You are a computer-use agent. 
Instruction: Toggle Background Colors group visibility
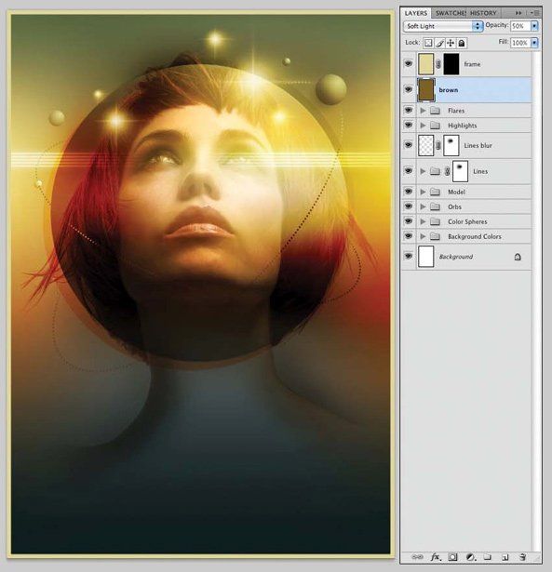409,236
